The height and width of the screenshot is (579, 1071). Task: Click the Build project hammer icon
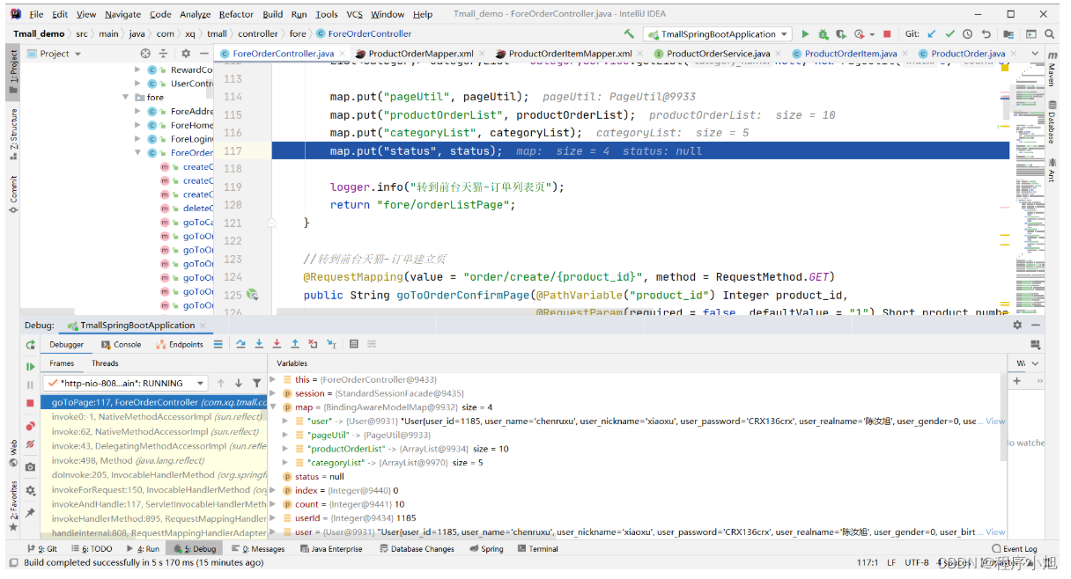pyautogui.click(x=628, y=34)
